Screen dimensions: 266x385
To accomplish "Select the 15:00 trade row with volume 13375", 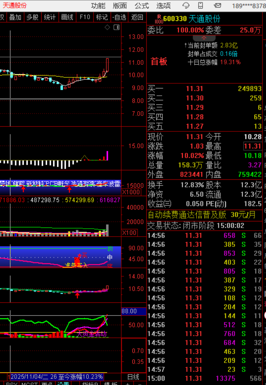I will tap(205, 378).
